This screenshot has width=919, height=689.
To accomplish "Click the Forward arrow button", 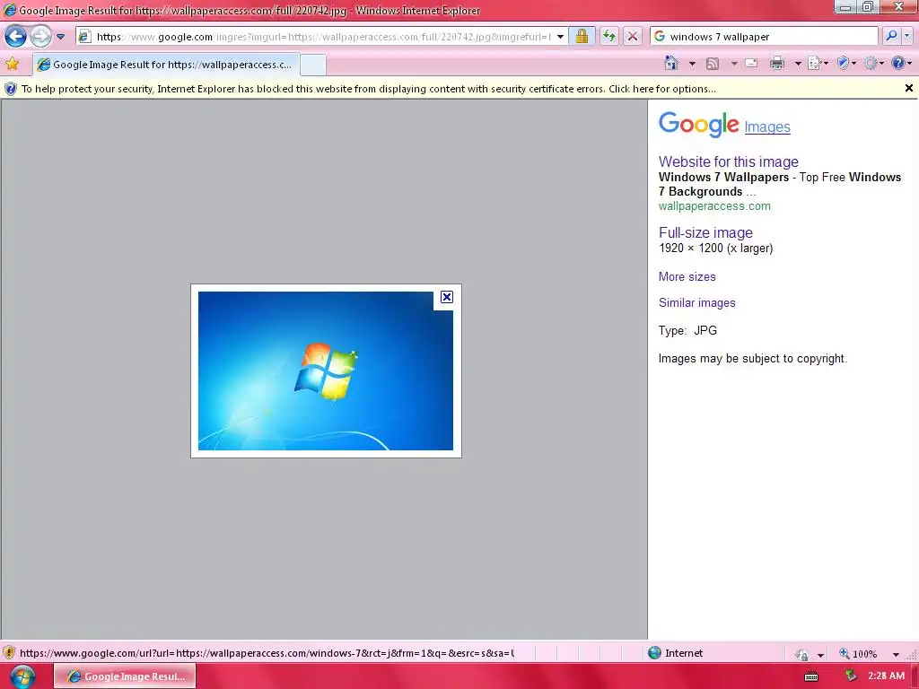I will tap(40, 36).
